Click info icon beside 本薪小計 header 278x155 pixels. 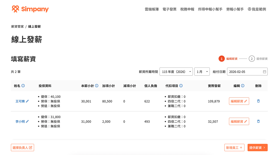[97, 86]
